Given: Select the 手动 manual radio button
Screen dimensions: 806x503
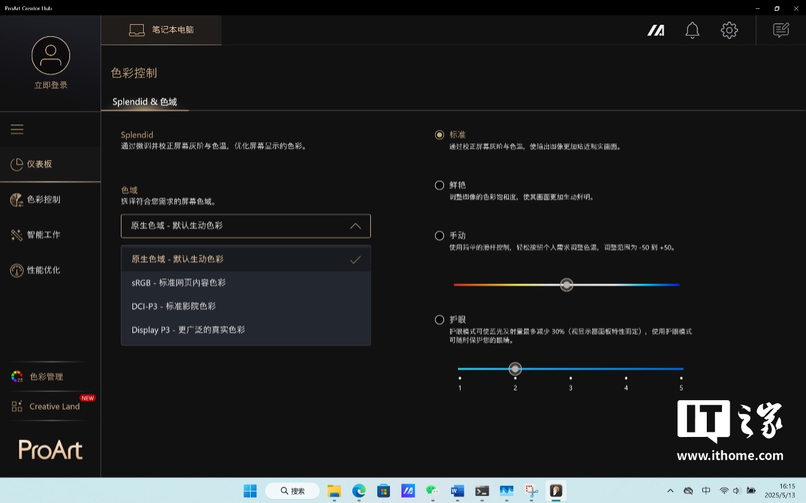Looking at the screenshot, I should pos(440,236).
